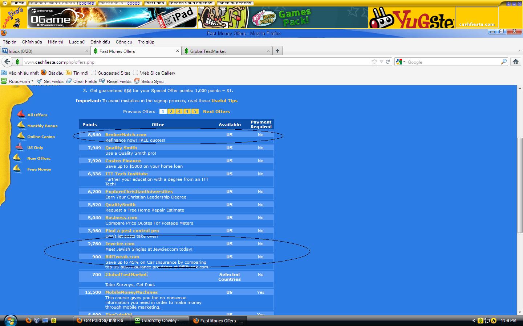Click the Reset Fields RoboForm icon

pyautogui.click(x=102, y=81)
